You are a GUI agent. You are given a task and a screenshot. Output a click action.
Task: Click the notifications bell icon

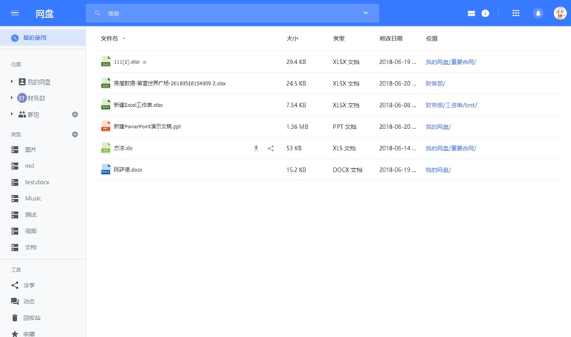538,14
